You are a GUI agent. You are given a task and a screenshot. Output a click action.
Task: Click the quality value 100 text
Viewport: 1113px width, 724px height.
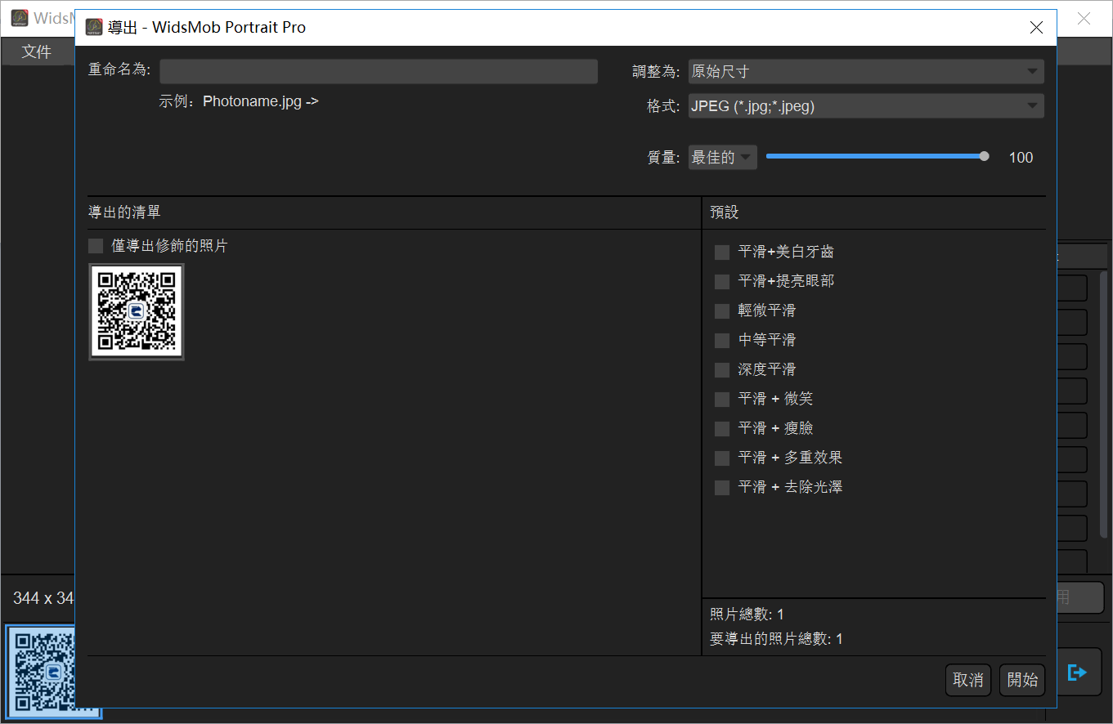pos(1021,158)
